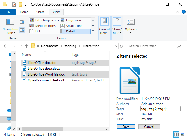Edit the Tags field in details pane
The width and height of the screenshot is (187, 138).
tap(160, 109)
